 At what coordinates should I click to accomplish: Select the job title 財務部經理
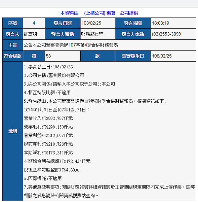(92, 34)
